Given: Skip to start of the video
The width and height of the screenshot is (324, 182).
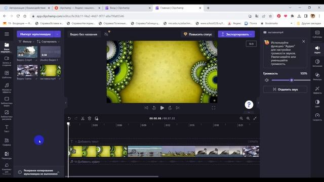Looking at the screenshot, I should [x=146, y=108].
